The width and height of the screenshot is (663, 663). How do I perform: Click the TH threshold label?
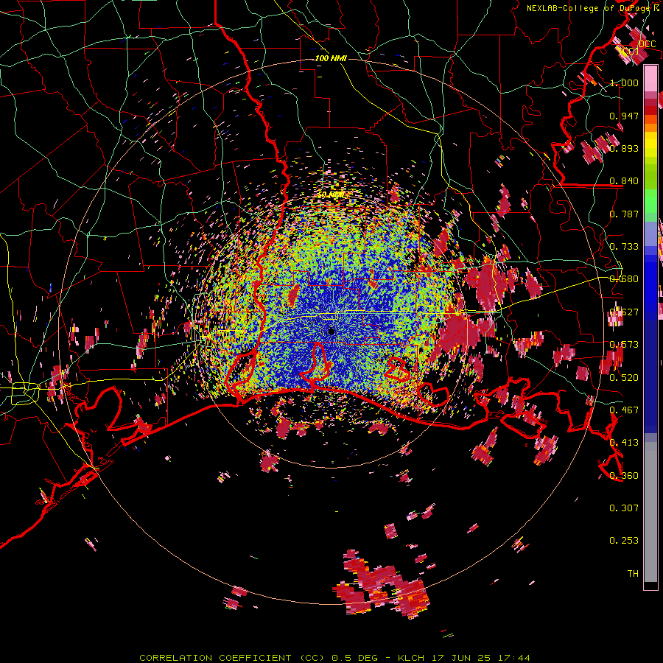(x=633, y=574)
